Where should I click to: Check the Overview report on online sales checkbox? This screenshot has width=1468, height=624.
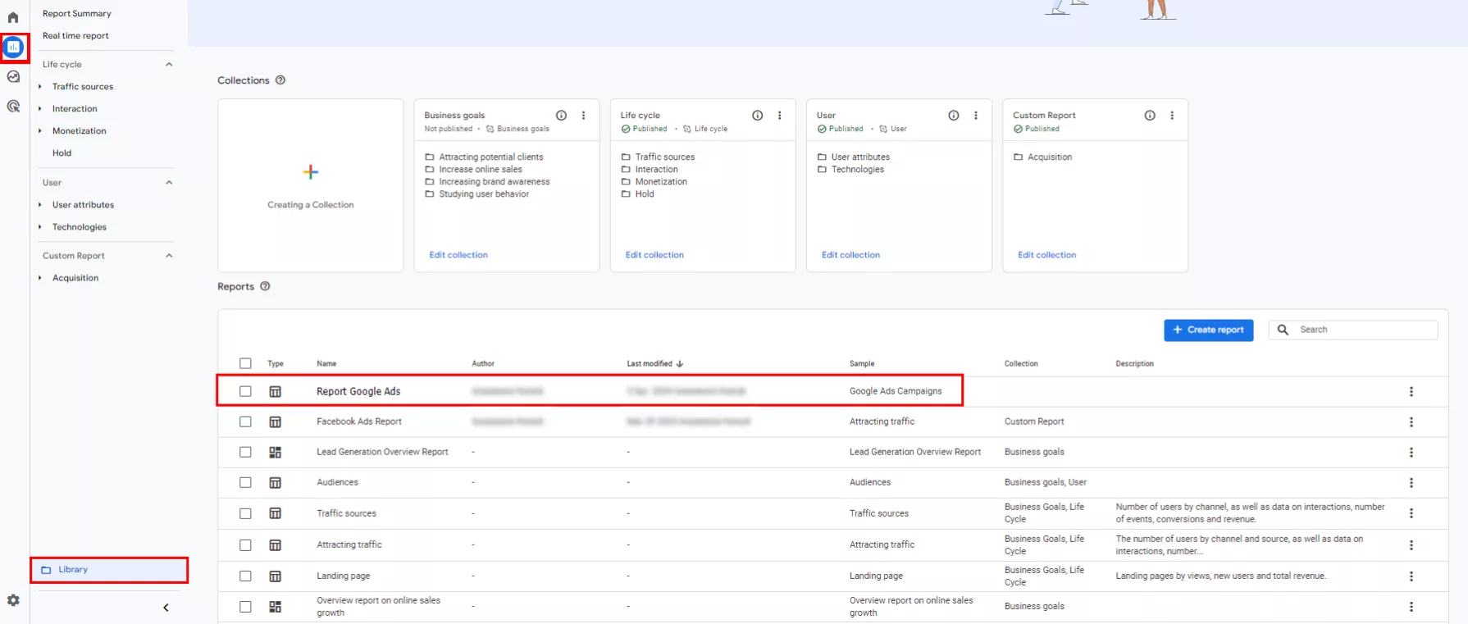(x=245, y=607)
